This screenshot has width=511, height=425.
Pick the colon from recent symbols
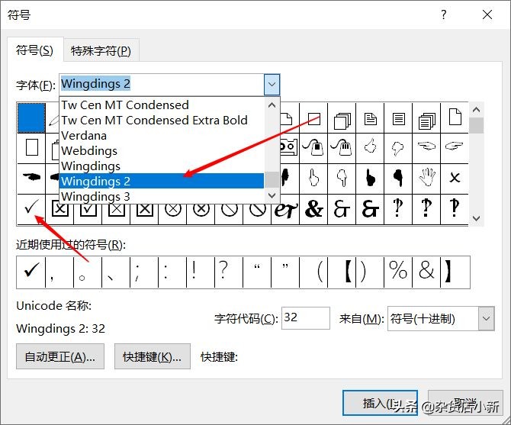[172, 272]
